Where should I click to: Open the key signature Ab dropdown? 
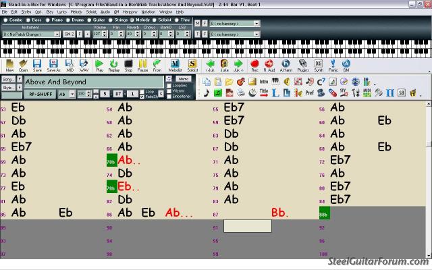pyautogui.click(x=72, y=94)
